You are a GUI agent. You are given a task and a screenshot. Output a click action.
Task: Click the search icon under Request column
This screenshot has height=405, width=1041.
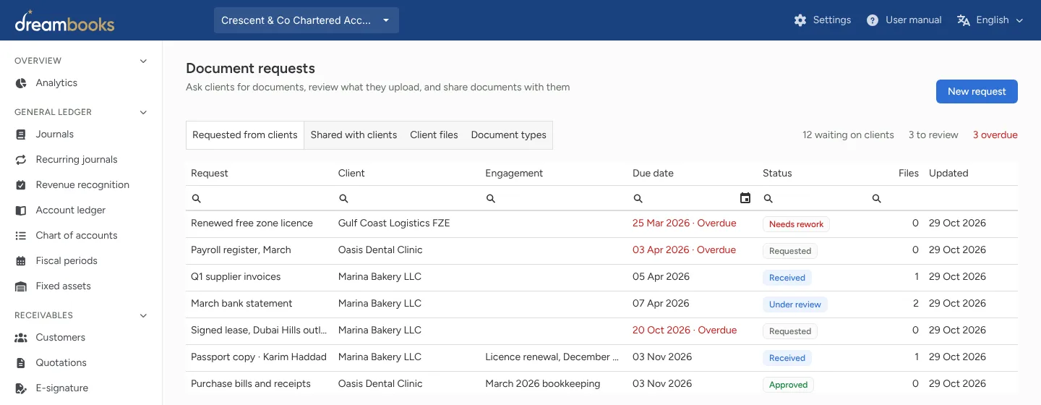pyautogui.click(x=197, y=198)
